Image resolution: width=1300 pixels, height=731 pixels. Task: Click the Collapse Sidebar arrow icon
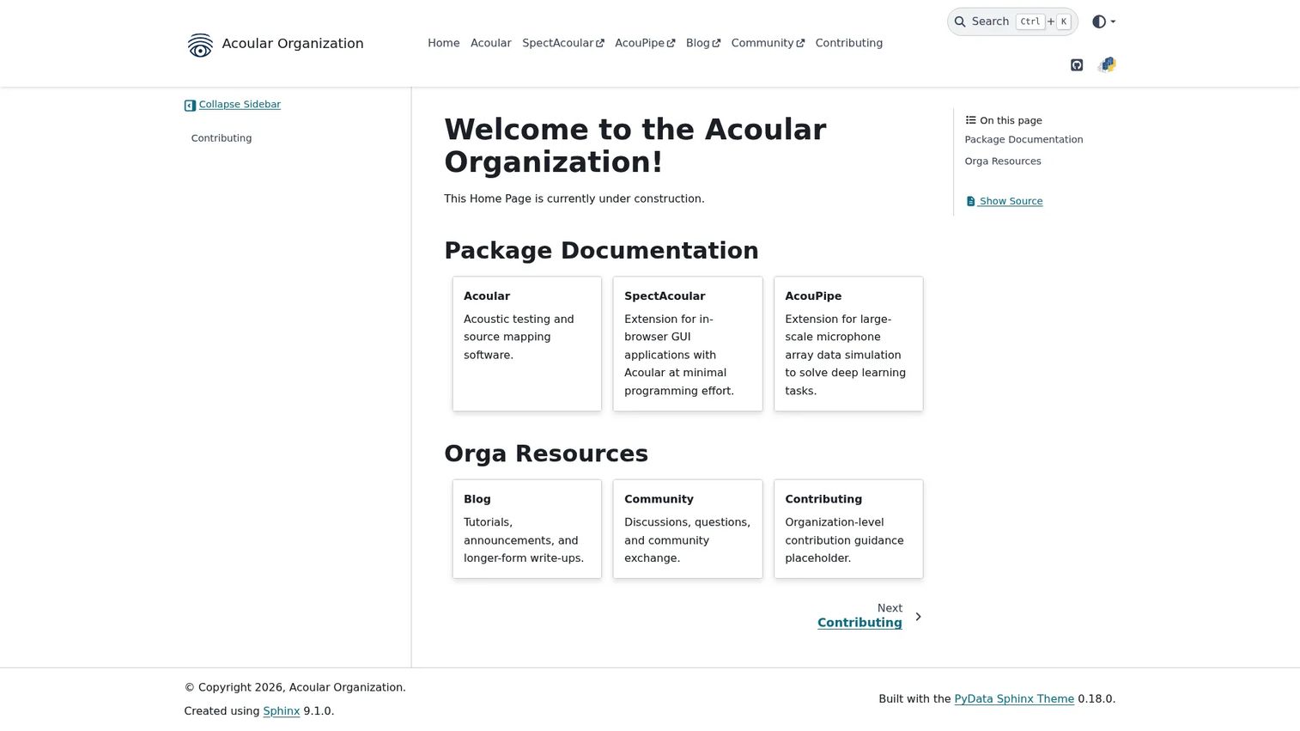pyautogui.click(x=190, y=106)
